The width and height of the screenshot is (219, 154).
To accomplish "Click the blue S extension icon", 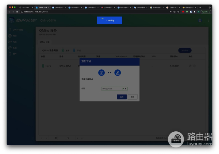I will (x=191, y=12).
